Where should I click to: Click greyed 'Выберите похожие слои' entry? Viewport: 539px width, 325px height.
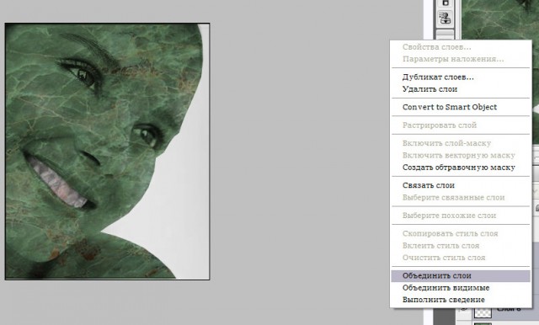click(461, 216)
